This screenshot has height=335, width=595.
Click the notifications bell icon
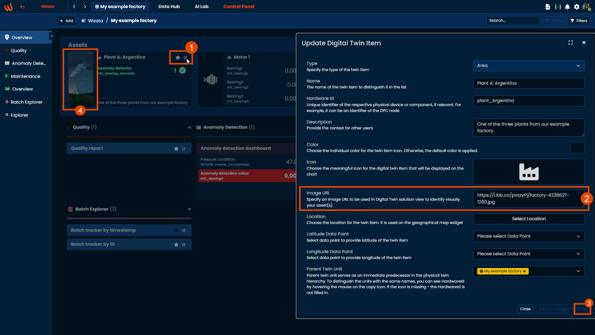[x=567, y=7]
